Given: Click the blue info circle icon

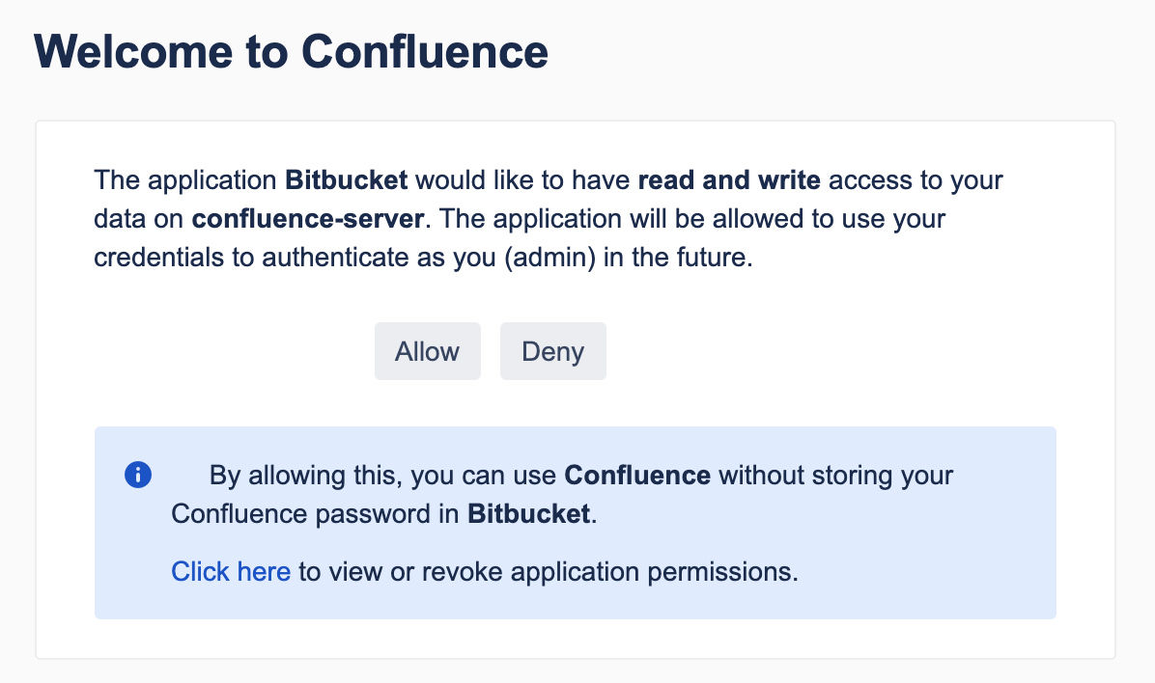Looking at the screenshot, I should click(138, 475).
